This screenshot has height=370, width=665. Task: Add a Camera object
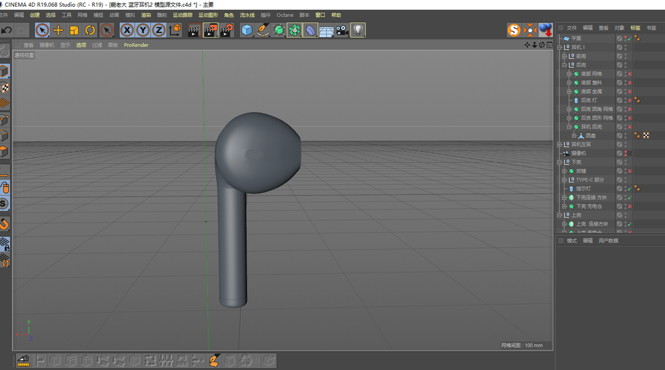[342, 30]
